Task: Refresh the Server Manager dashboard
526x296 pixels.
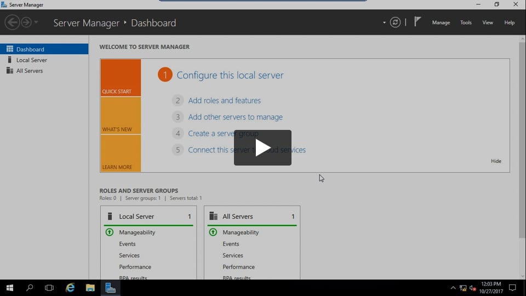Action: click(395, 22)
